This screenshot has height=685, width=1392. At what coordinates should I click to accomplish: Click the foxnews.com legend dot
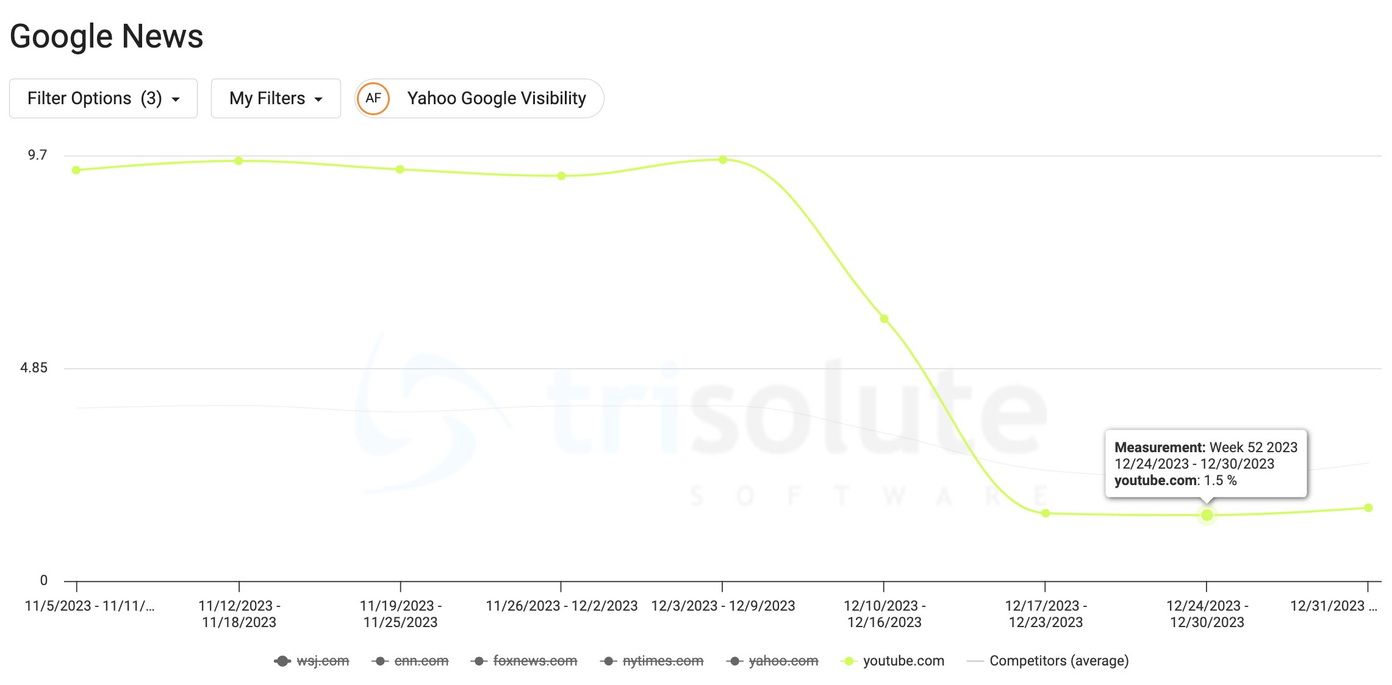pyautogui.click(x=479, y=660)
